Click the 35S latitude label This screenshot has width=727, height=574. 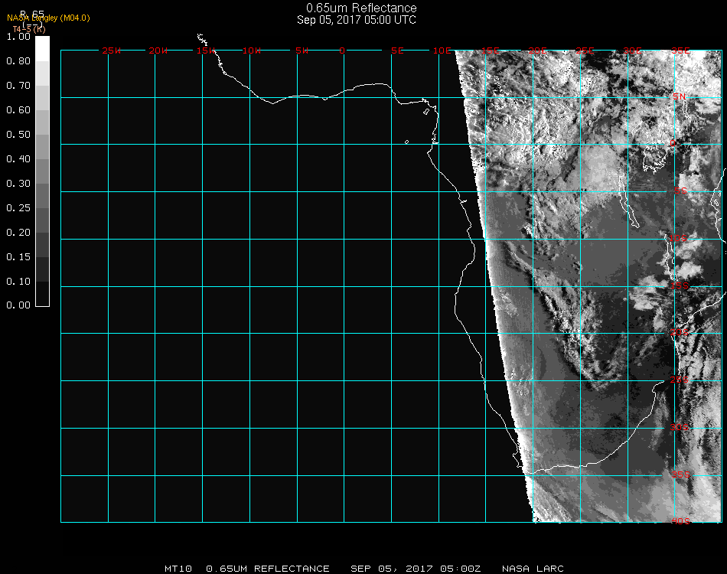pyautogui.click(x=680, y=475)
